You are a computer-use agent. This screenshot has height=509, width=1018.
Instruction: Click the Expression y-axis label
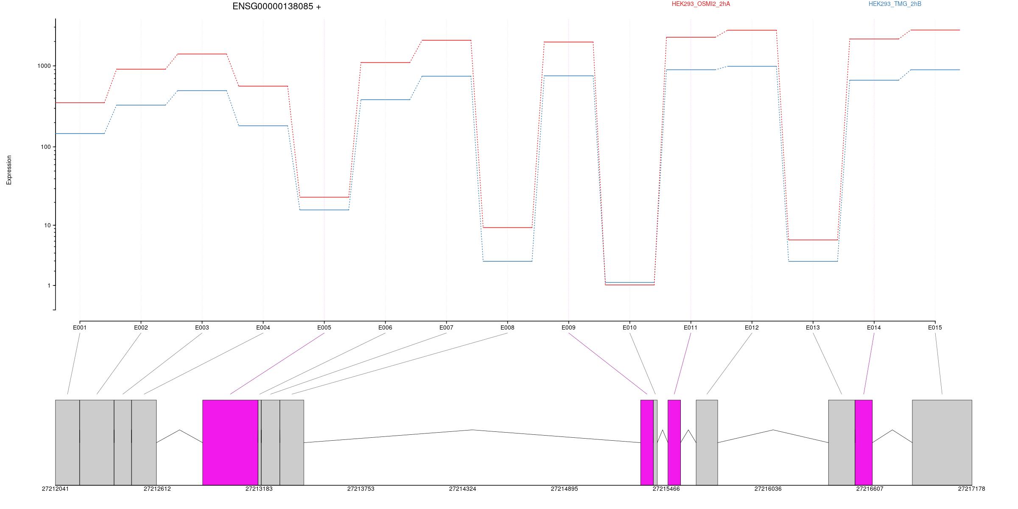[9, 170]
